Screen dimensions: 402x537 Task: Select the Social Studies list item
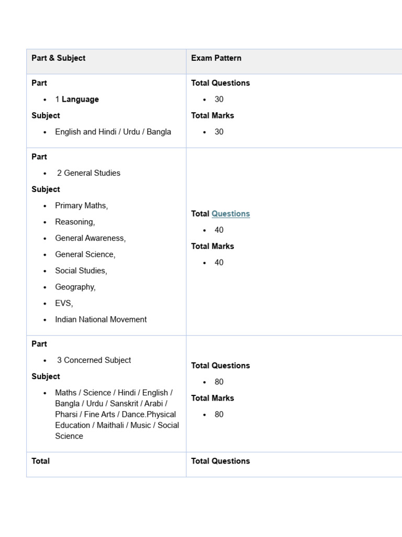[81, 271]
